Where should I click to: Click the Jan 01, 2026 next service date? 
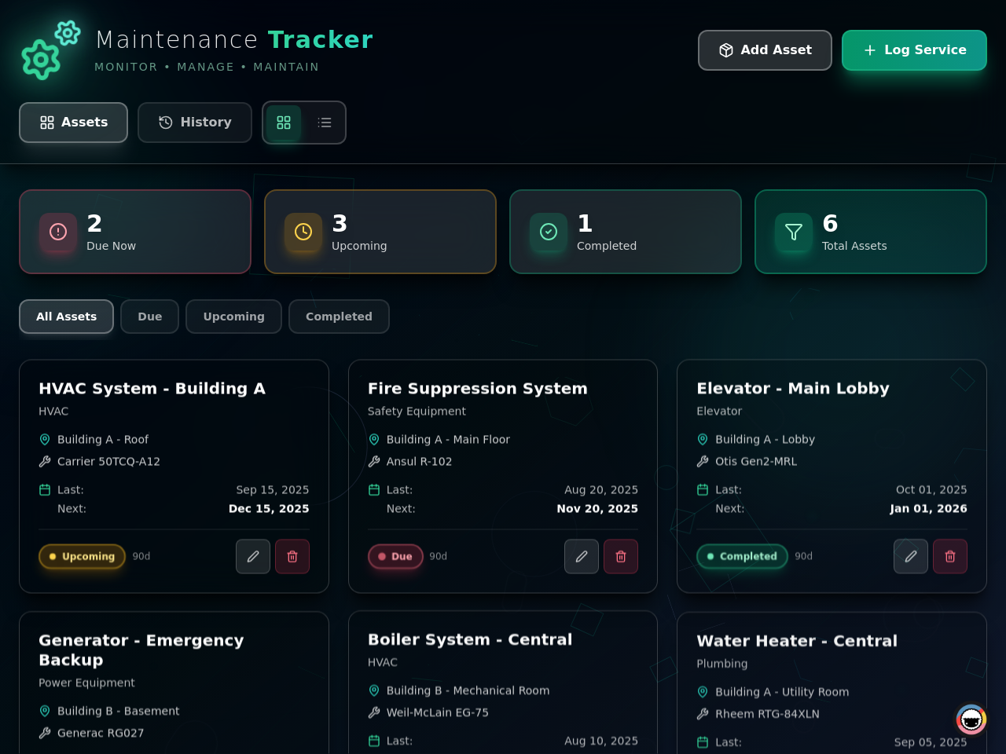[928, 509]
